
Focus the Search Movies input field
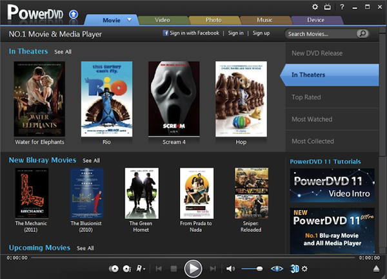coord(321,34)
